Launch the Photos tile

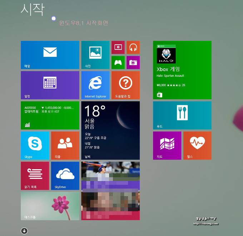95,55
